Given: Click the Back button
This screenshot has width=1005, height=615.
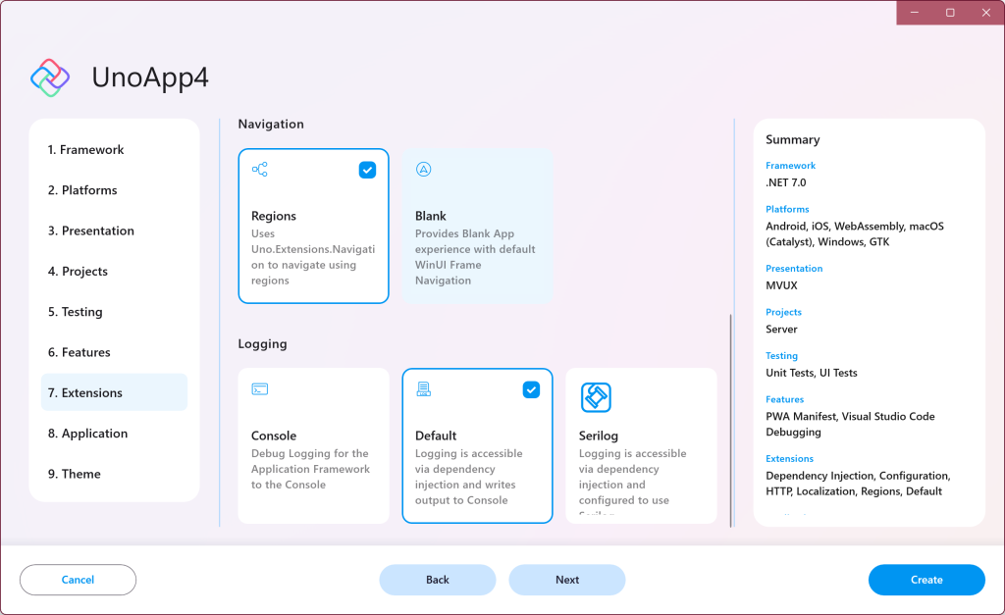Looking at the screenshot, I should coord(437,580).
